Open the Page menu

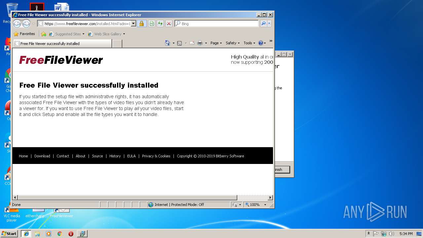pyautogui.click(x=216, y=43)
